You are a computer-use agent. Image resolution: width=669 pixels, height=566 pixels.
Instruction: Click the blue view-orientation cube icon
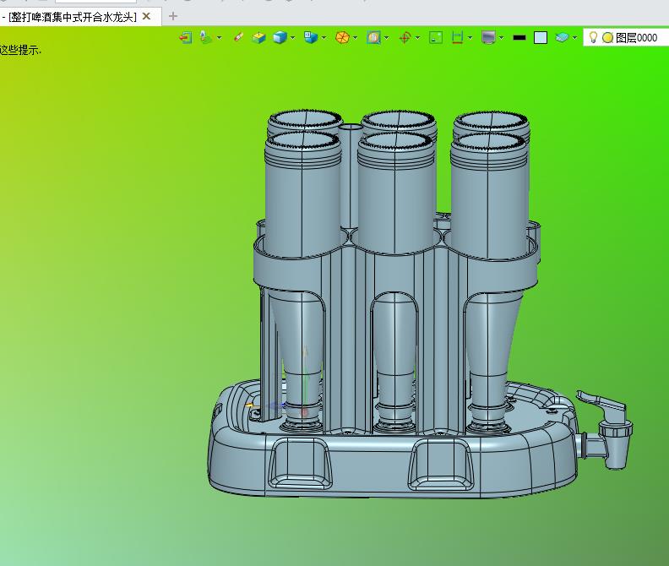tap(311, 37)
